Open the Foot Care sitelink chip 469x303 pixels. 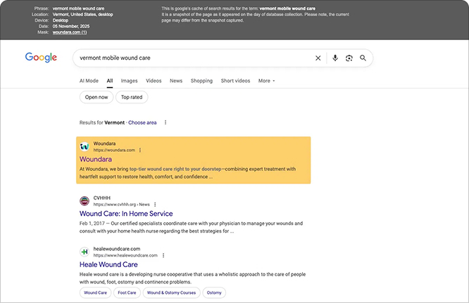(x=127, y=292)
